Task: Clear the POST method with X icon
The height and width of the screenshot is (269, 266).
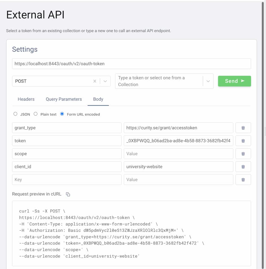Action: 95,81
